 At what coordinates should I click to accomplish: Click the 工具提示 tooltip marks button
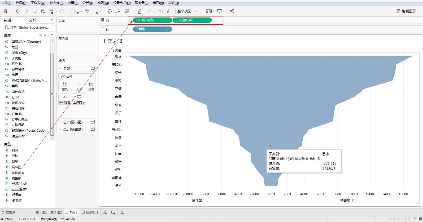point(79,99)
